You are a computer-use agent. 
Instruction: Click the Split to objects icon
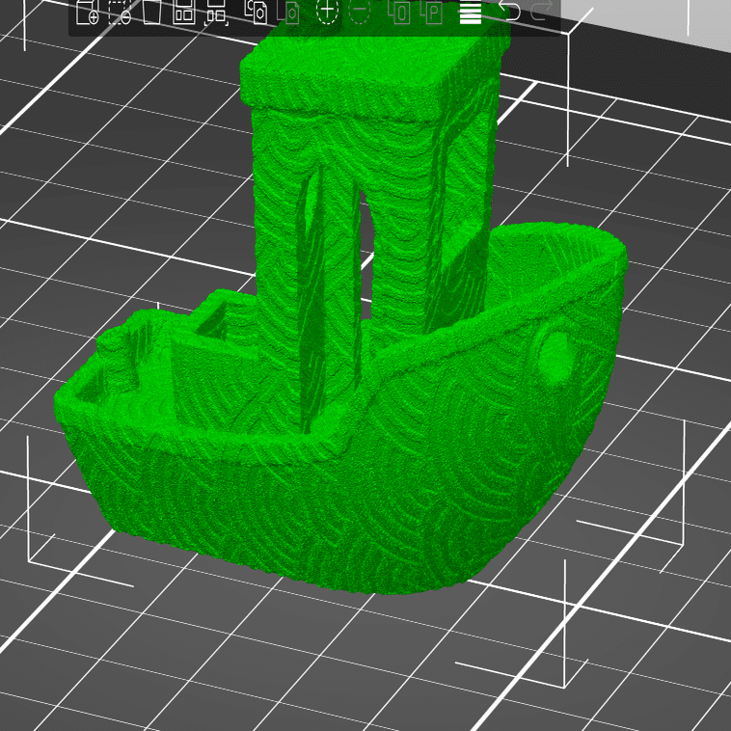point(399,13)
